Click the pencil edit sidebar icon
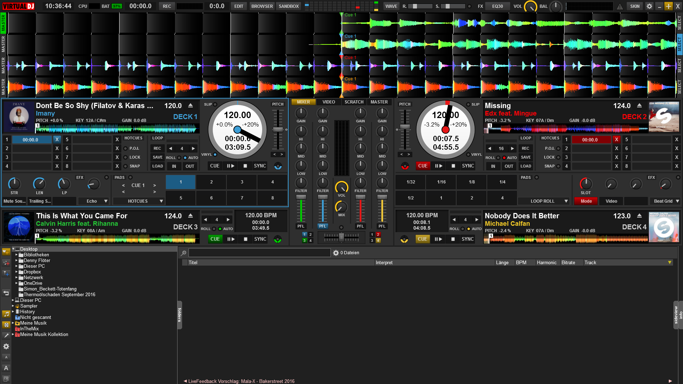683x384 pixels. (x=6, y=335)
